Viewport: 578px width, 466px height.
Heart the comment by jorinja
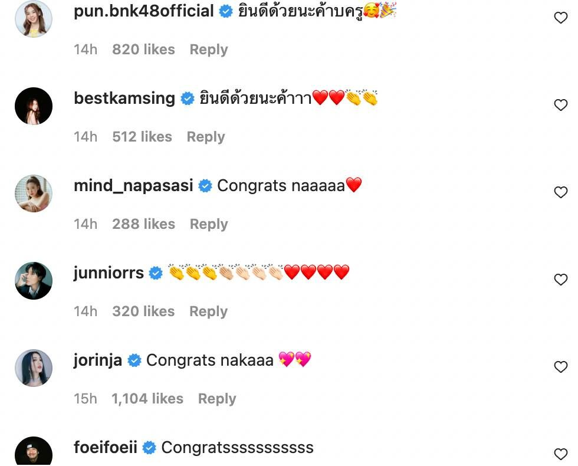(560, 367)
